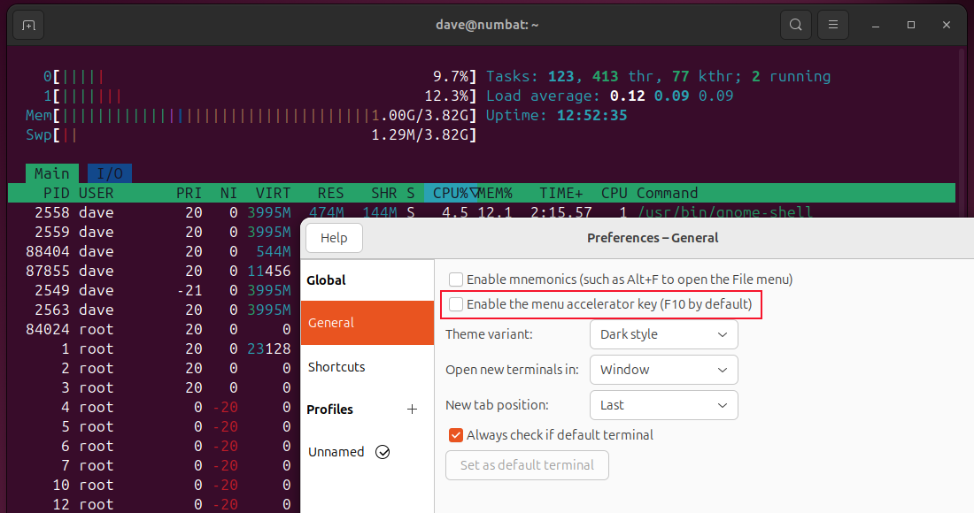This screenshot has height=513, width=974.
Task: Open the New tab position dropdown
Action: point(663,404)
